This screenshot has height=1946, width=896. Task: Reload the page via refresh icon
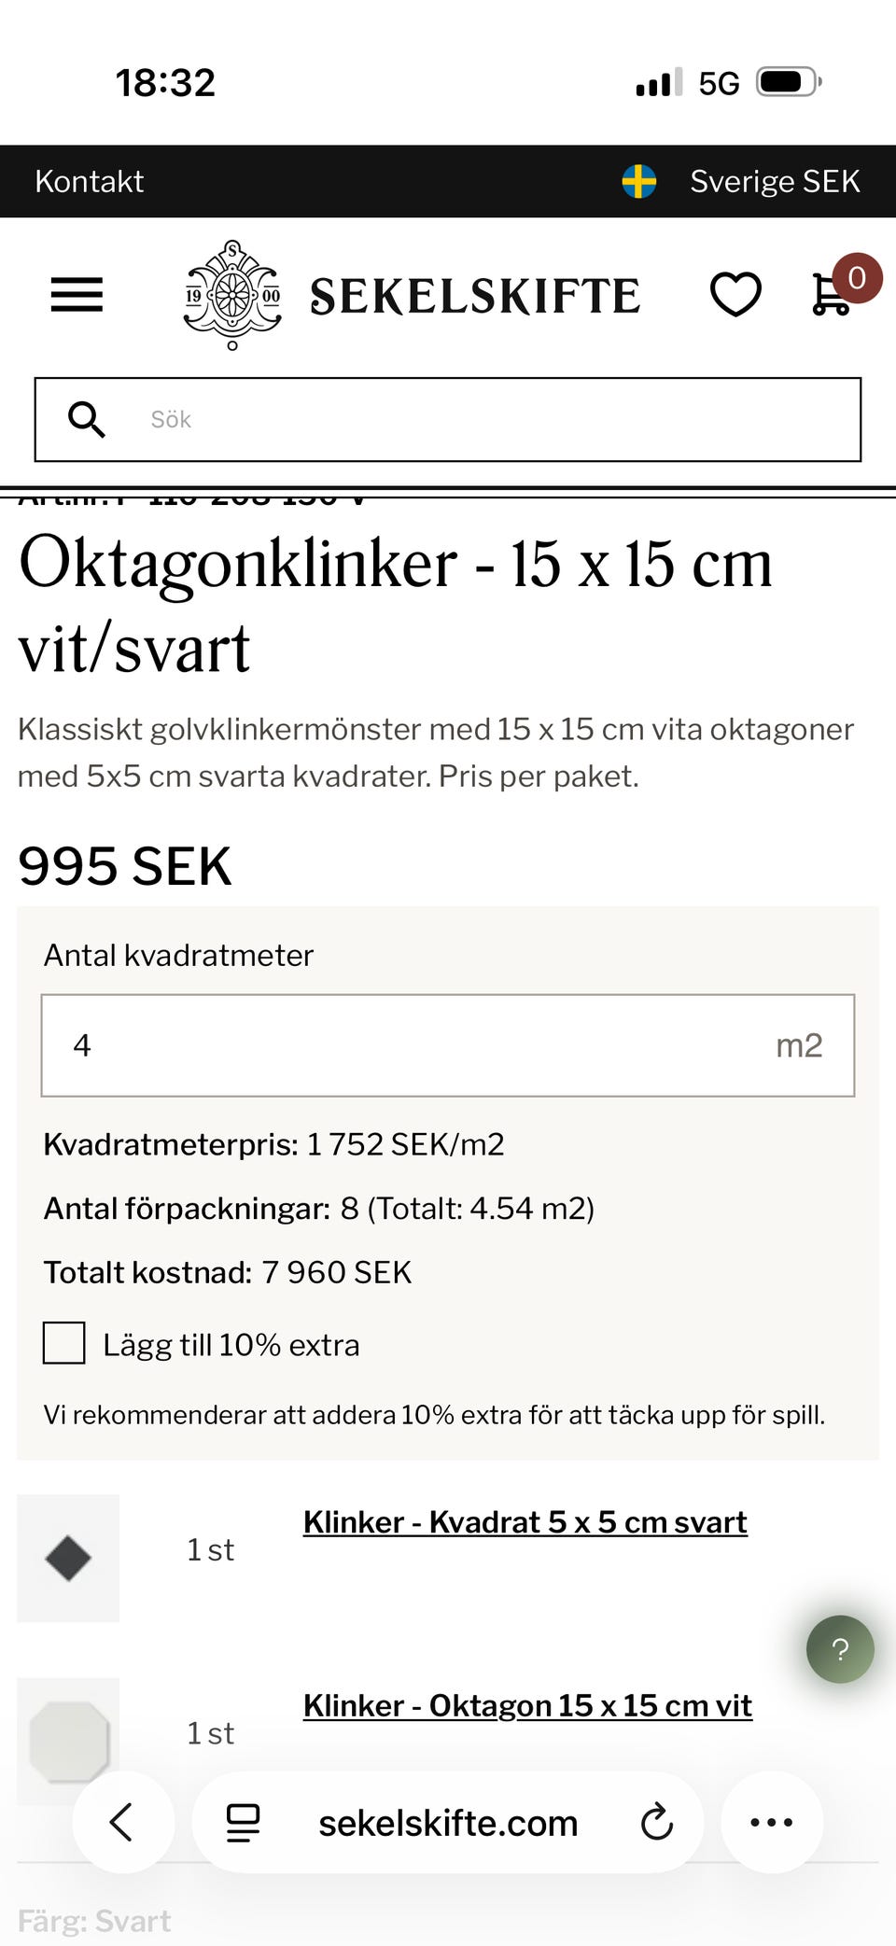click(657, 1821)
